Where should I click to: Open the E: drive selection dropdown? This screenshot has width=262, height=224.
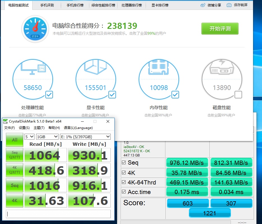pyautogui.click(x=85, y=137)
